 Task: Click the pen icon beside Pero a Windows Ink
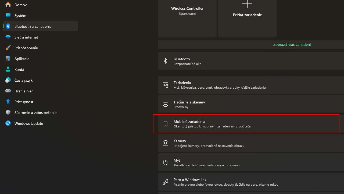point(166,182)
